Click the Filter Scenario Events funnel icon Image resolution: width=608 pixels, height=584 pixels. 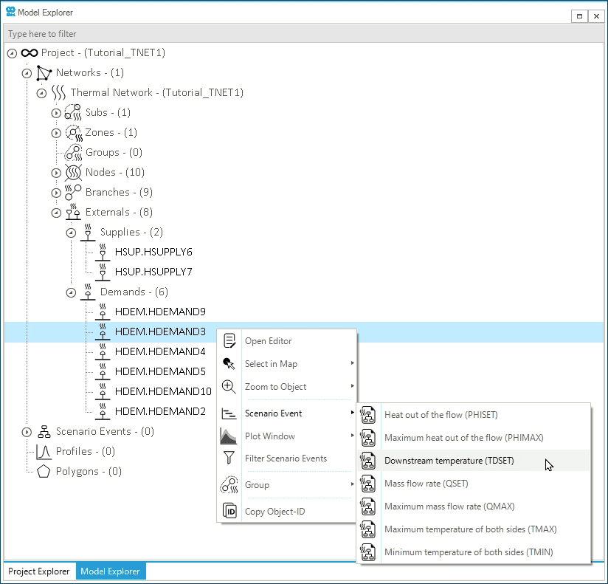[x=229, y=458]
